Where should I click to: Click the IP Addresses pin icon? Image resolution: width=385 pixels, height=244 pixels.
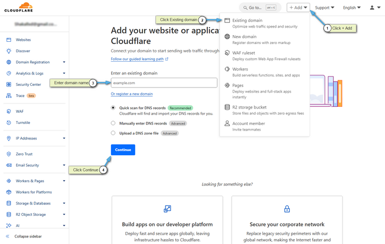click(x=9, y=138)
